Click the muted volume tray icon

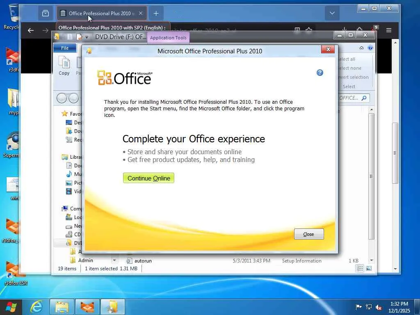point(379,307)
